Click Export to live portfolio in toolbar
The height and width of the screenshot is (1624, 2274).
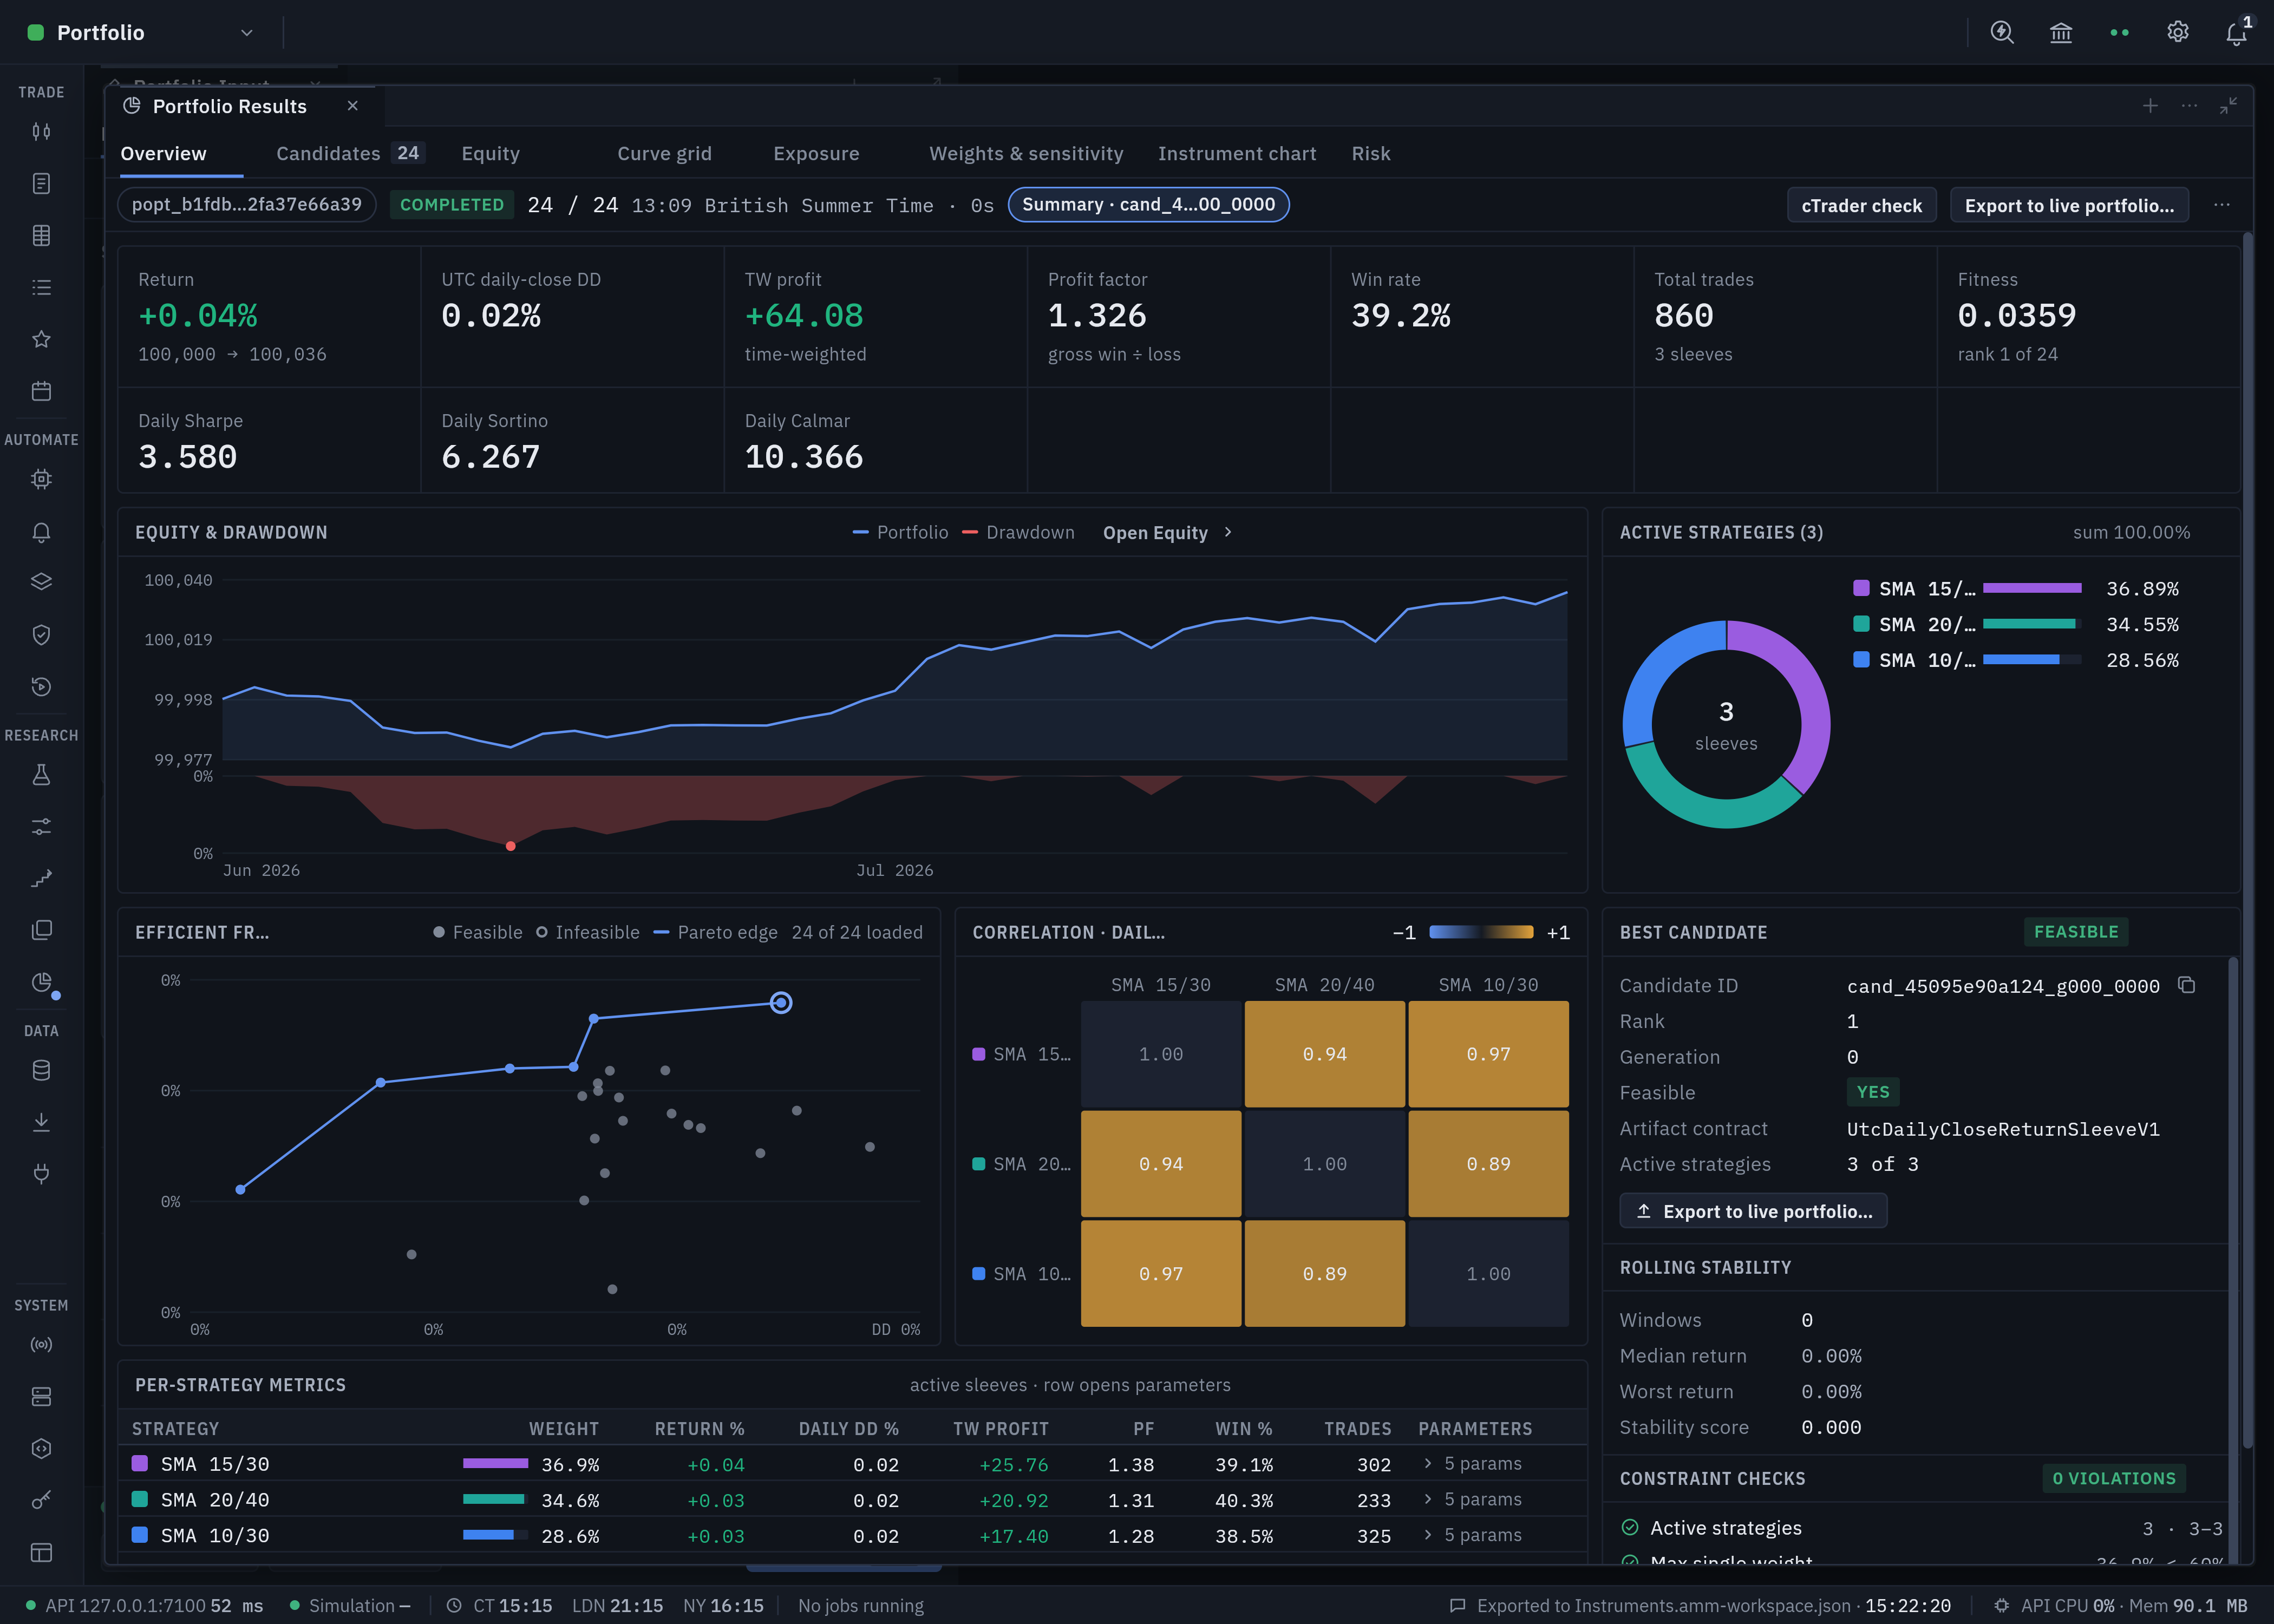2069,205
